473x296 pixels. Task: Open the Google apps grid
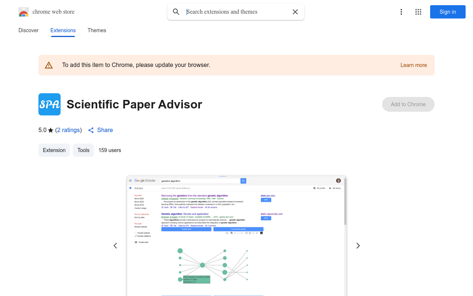click(418, 12)
